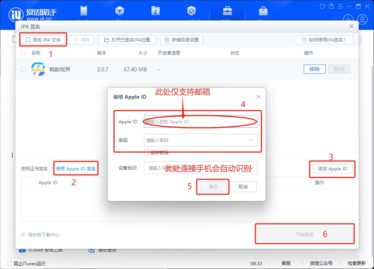This screenshot has height=269, width=374.
Task: Open the music folder icon in top navigation
Action: [156, 11]
